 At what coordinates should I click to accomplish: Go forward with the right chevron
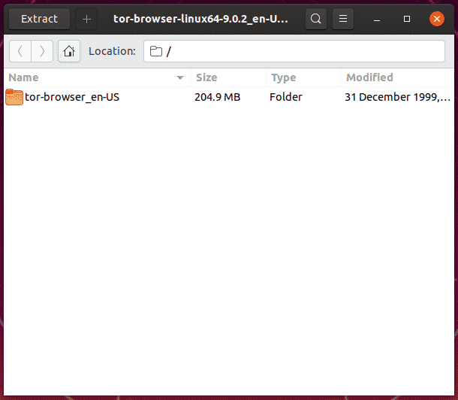pyautogui.click(x=42, y=51)
